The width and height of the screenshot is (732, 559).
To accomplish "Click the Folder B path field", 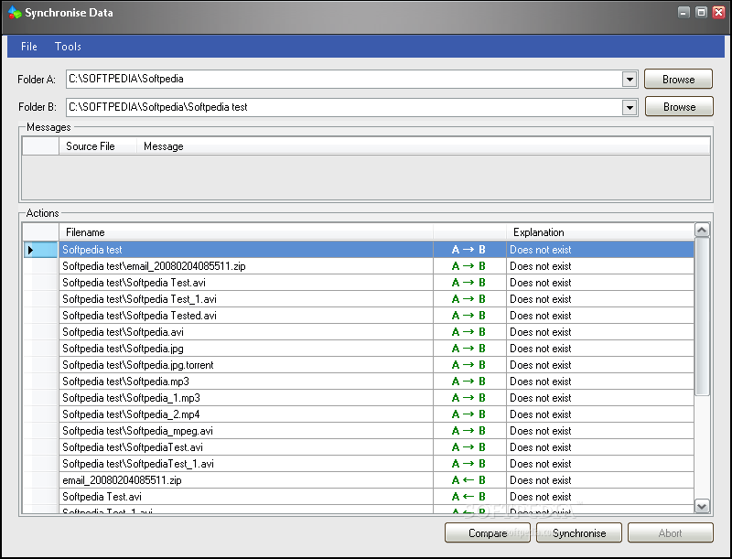I will click(x=344, y=107).
